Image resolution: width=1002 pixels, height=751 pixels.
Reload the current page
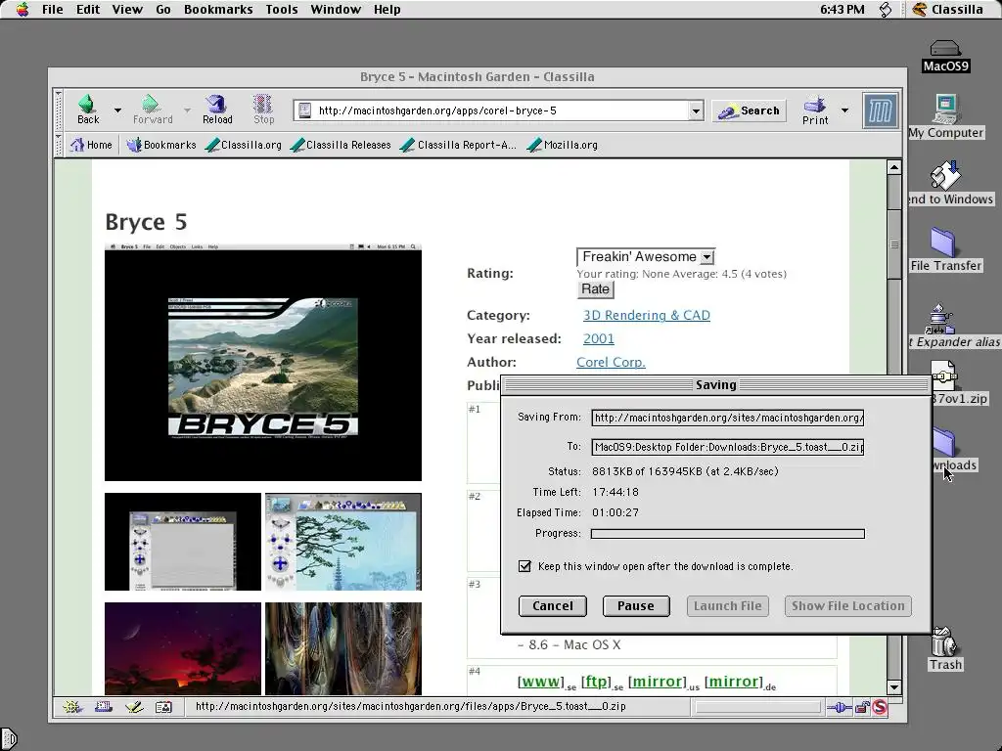[217, 110]
